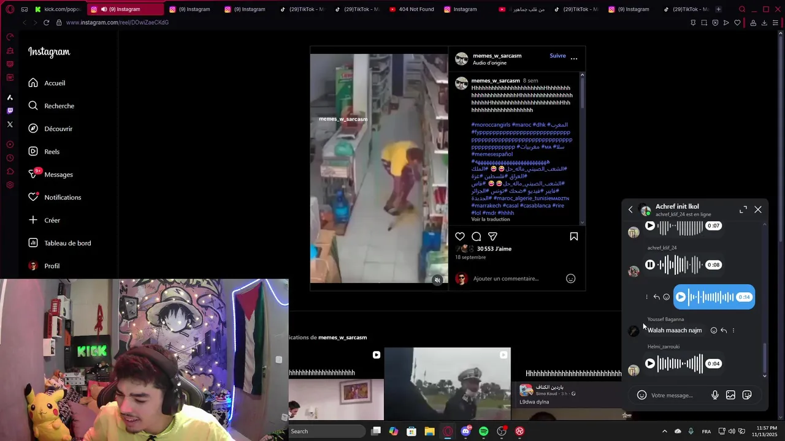The image size is (785, 441).
Task: Open Profil in the sidebar
Action: pos(44,266)
